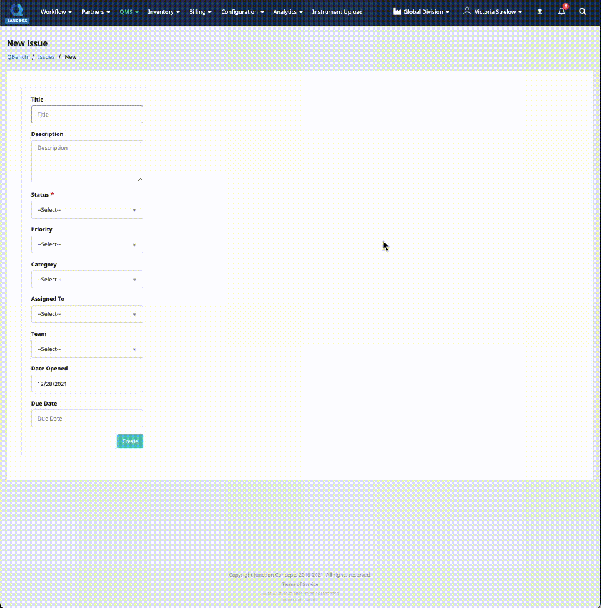
Task: Click the Create button
Action: pos(130,441)
